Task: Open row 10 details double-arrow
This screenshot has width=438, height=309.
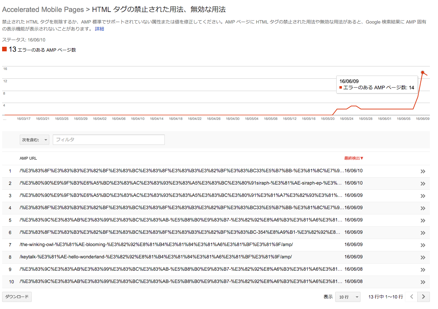Action: (423, 282)
